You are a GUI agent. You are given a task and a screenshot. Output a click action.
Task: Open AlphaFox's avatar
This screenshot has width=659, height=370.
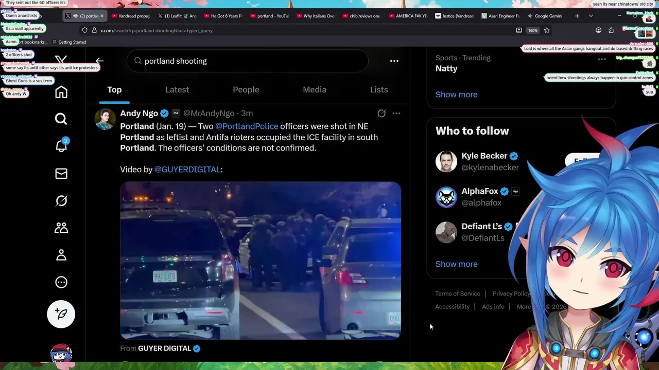point(446,197)
